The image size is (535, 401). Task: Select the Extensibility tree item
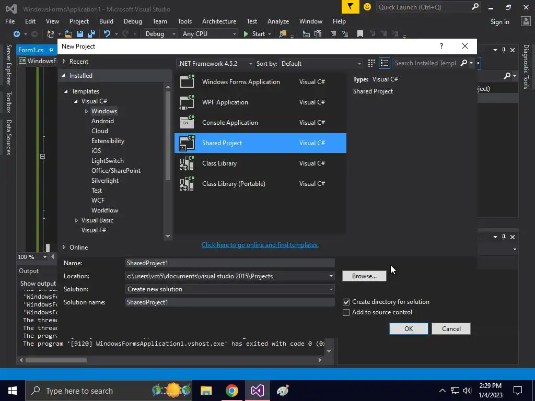click(x=108, y=141)
